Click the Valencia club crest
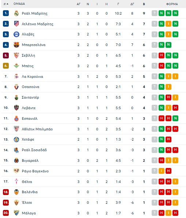The height and width of the screenshot is (218, 186). (16, 192)
